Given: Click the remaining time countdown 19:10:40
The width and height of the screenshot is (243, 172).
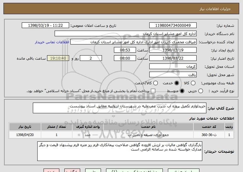Looking at the screenshot, I should tap(58, 58).
